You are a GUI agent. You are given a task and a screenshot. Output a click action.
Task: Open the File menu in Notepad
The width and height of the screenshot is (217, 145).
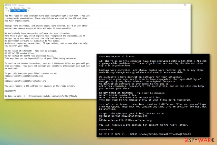click(6, 8)
